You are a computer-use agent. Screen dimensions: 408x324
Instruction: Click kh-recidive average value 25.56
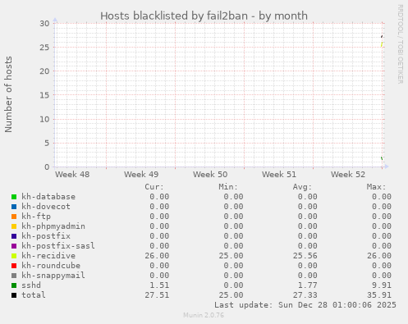[305, 256]
